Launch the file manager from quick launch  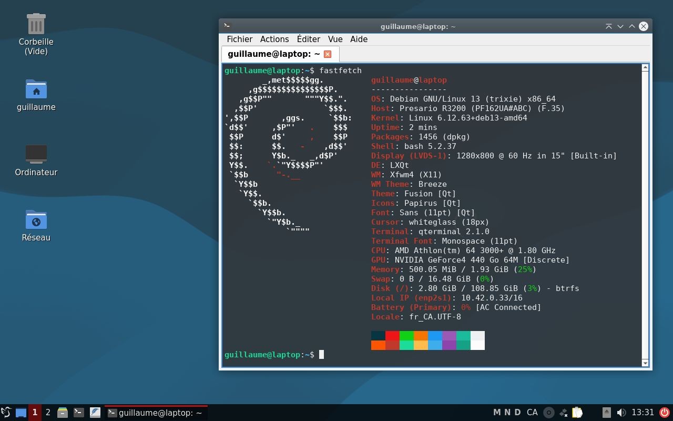(63, 413)
